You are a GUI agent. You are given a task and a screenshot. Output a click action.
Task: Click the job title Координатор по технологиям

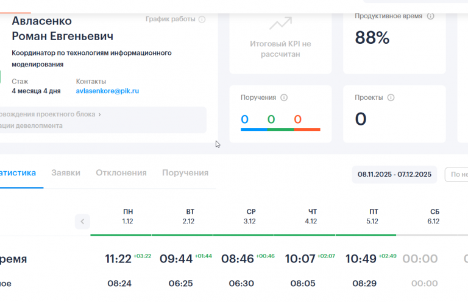(x=91, y=58)
